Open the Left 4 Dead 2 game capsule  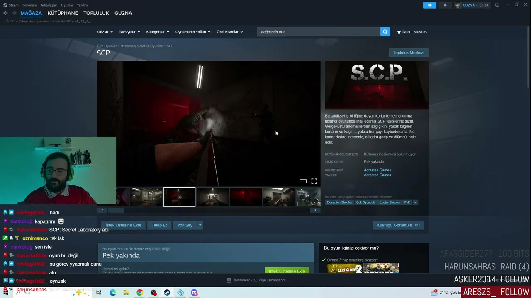point(345,268)
